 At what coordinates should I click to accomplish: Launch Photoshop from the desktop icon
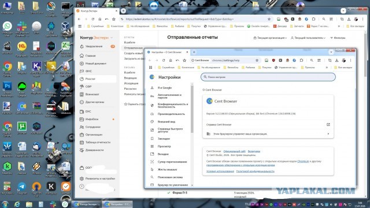8,88
